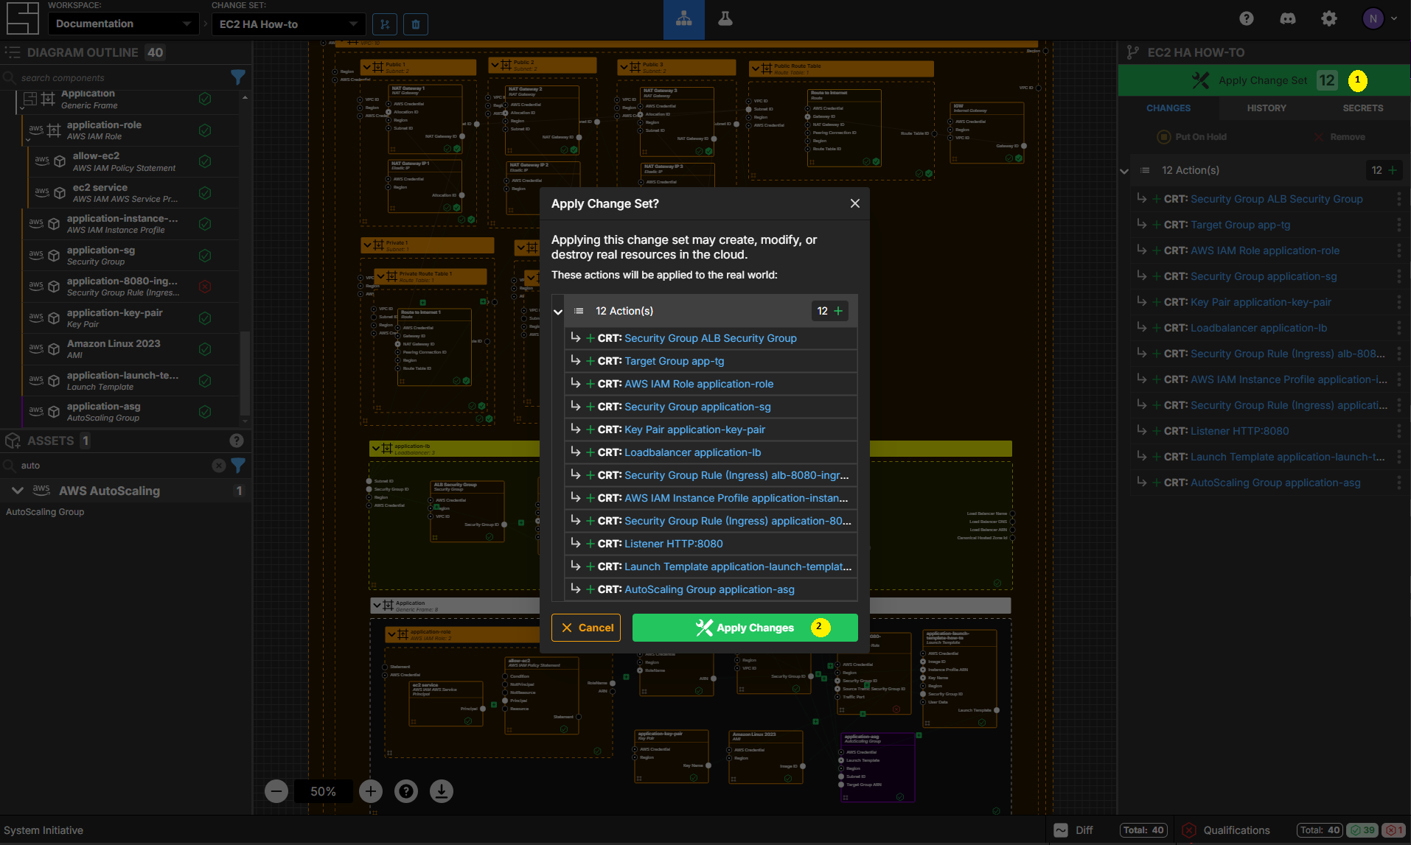1411x845 pixels.
Task: Click the Cancel button in dialog
Action: pyautogui.click(x=586, y=628)
